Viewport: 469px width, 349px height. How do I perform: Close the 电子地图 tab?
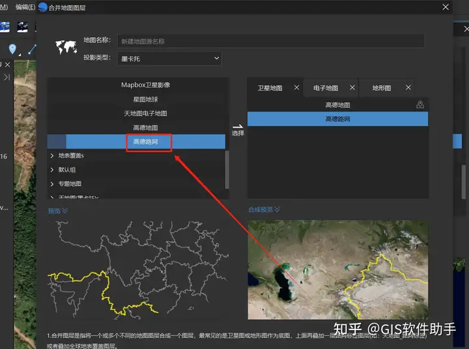pos(352,88)
